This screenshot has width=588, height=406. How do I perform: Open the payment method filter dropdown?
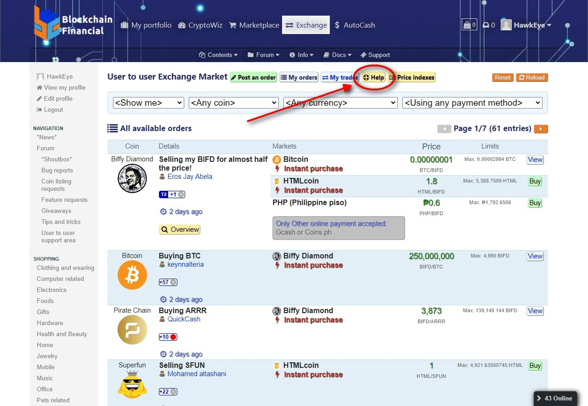pos(472,103)
